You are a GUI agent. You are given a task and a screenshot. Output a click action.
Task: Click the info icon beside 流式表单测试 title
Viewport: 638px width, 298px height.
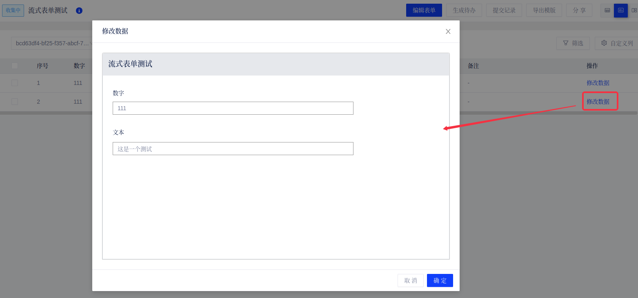(79, 11)
